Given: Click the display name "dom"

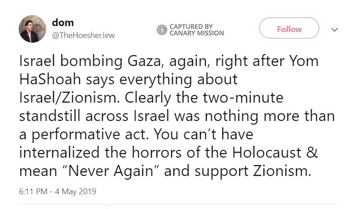Looking at the screenshot, I should click(x=63, y=22).
